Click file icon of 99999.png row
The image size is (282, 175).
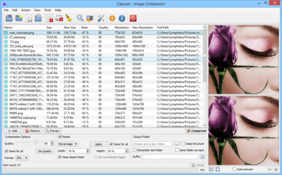[x=6, y=113]
